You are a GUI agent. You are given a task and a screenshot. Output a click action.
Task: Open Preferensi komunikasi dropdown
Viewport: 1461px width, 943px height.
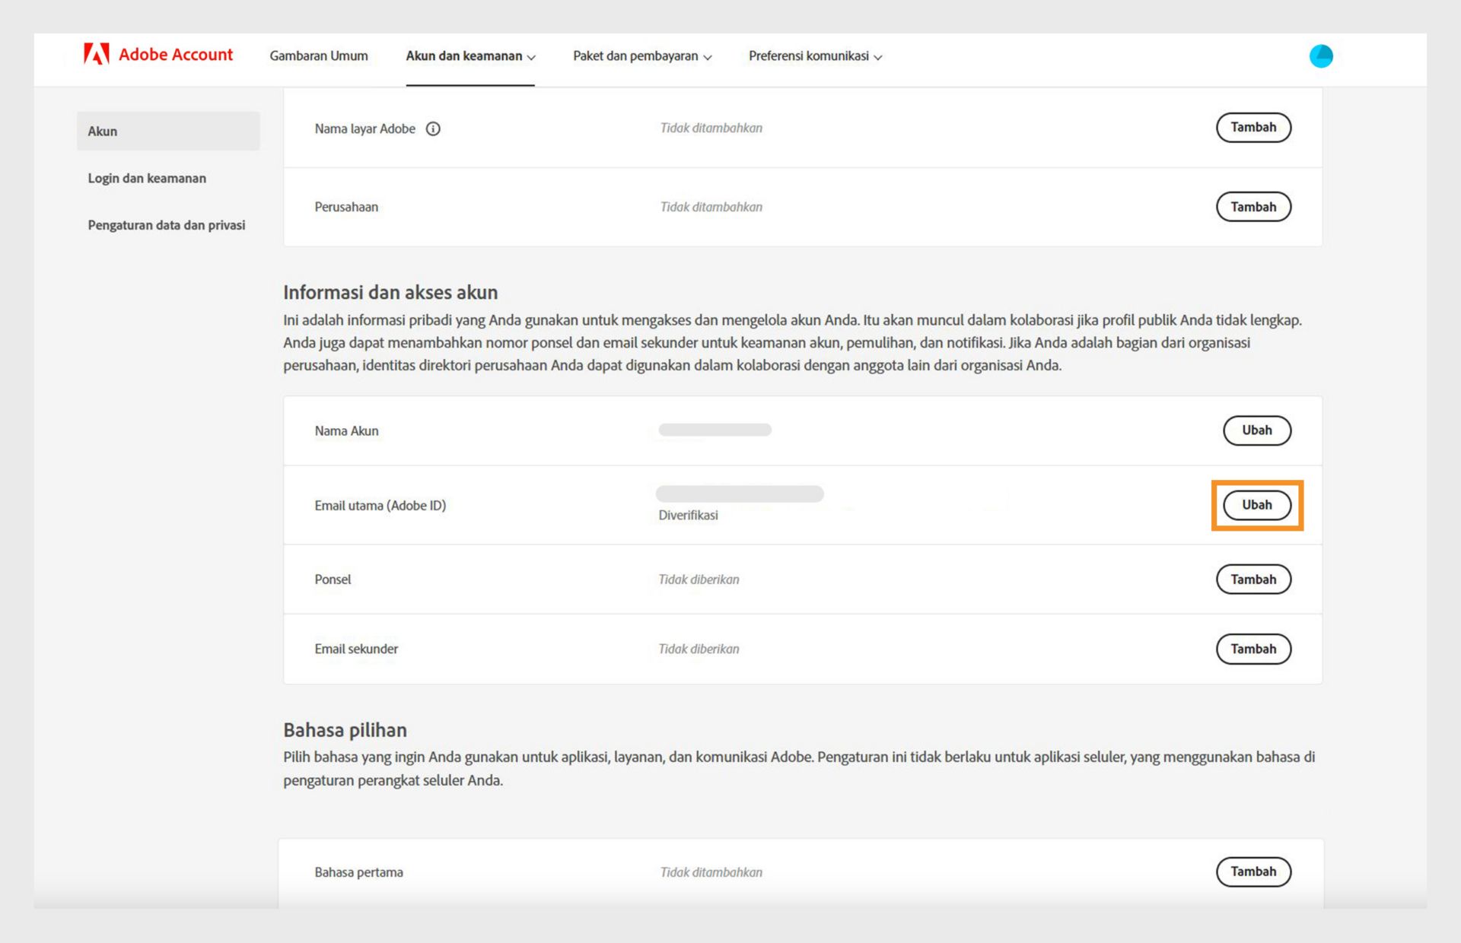pos(814,56)
